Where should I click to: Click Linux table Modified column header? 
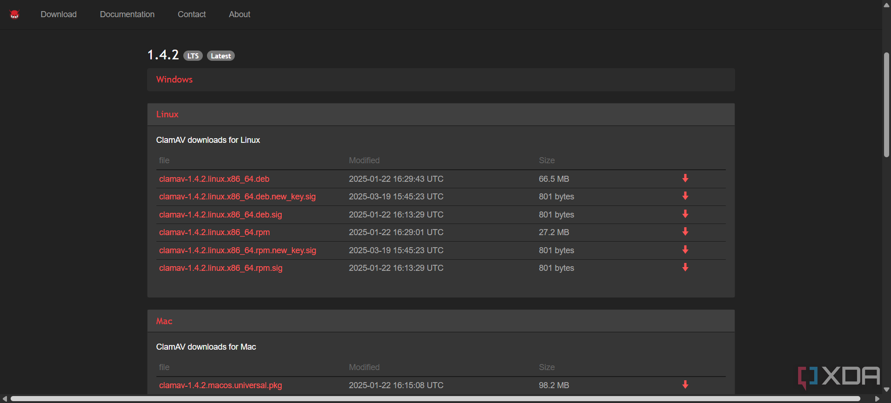click(364, 160)
